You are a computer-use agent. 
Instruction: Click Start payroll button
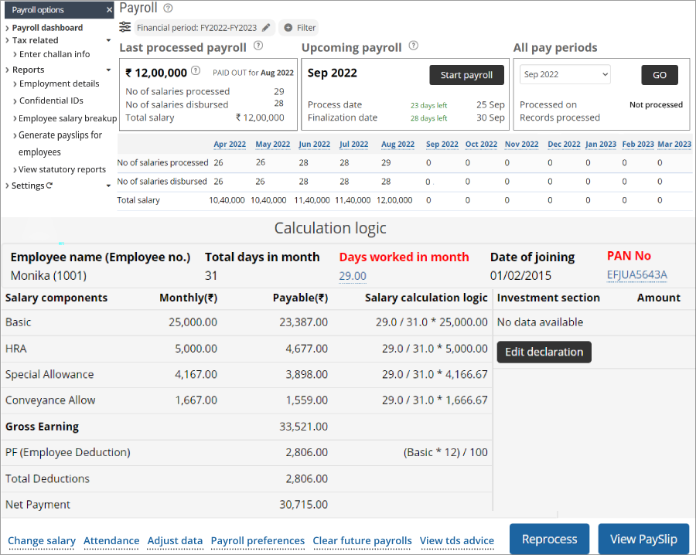pyautogui.click(x=466, y=75)
